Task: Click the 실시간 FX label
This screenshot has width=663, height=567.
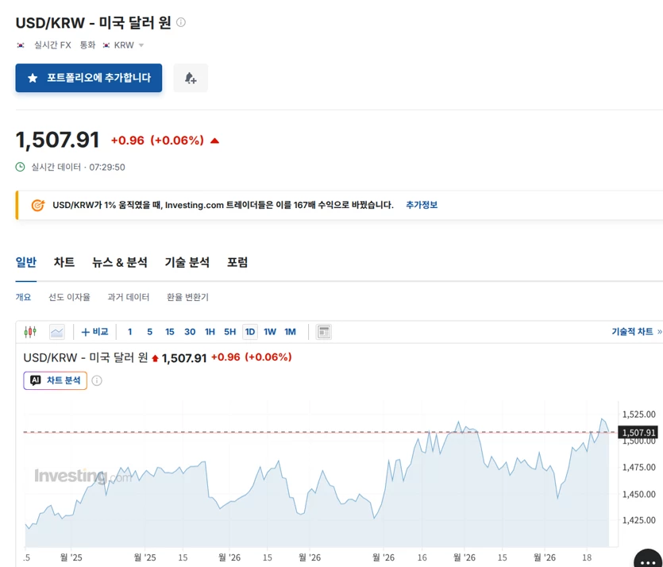Action: tap(52, 45)
